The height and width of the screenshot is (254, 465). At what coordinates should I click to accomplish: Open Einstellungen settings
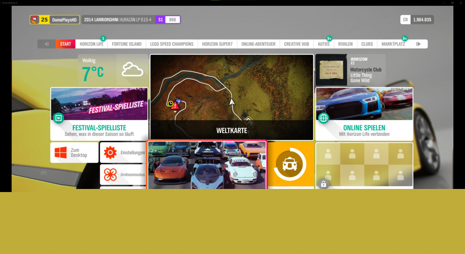pos(123,153)
